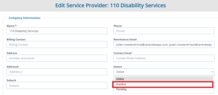This screenshot has width=218, height=95.
Task: Click the Status field label
Action: click(x=118, y=67)
